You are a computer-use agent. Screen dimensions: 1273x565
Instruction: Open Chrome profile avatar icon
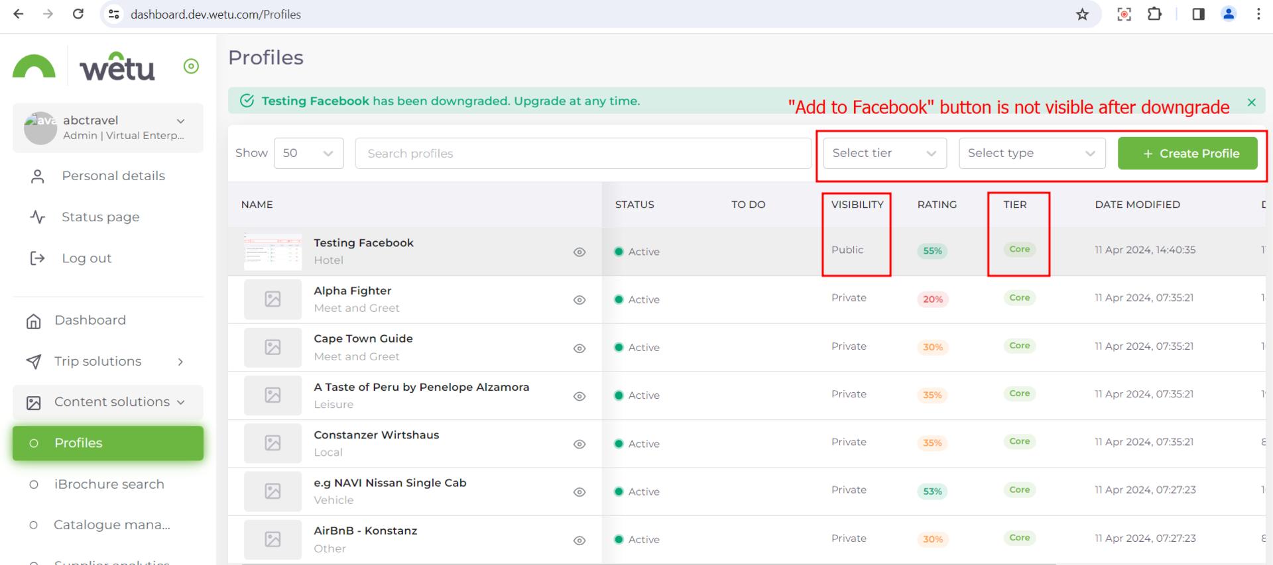pos(1228,15)
